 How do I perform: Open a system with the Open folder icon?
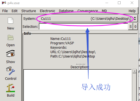pos(11,37)
